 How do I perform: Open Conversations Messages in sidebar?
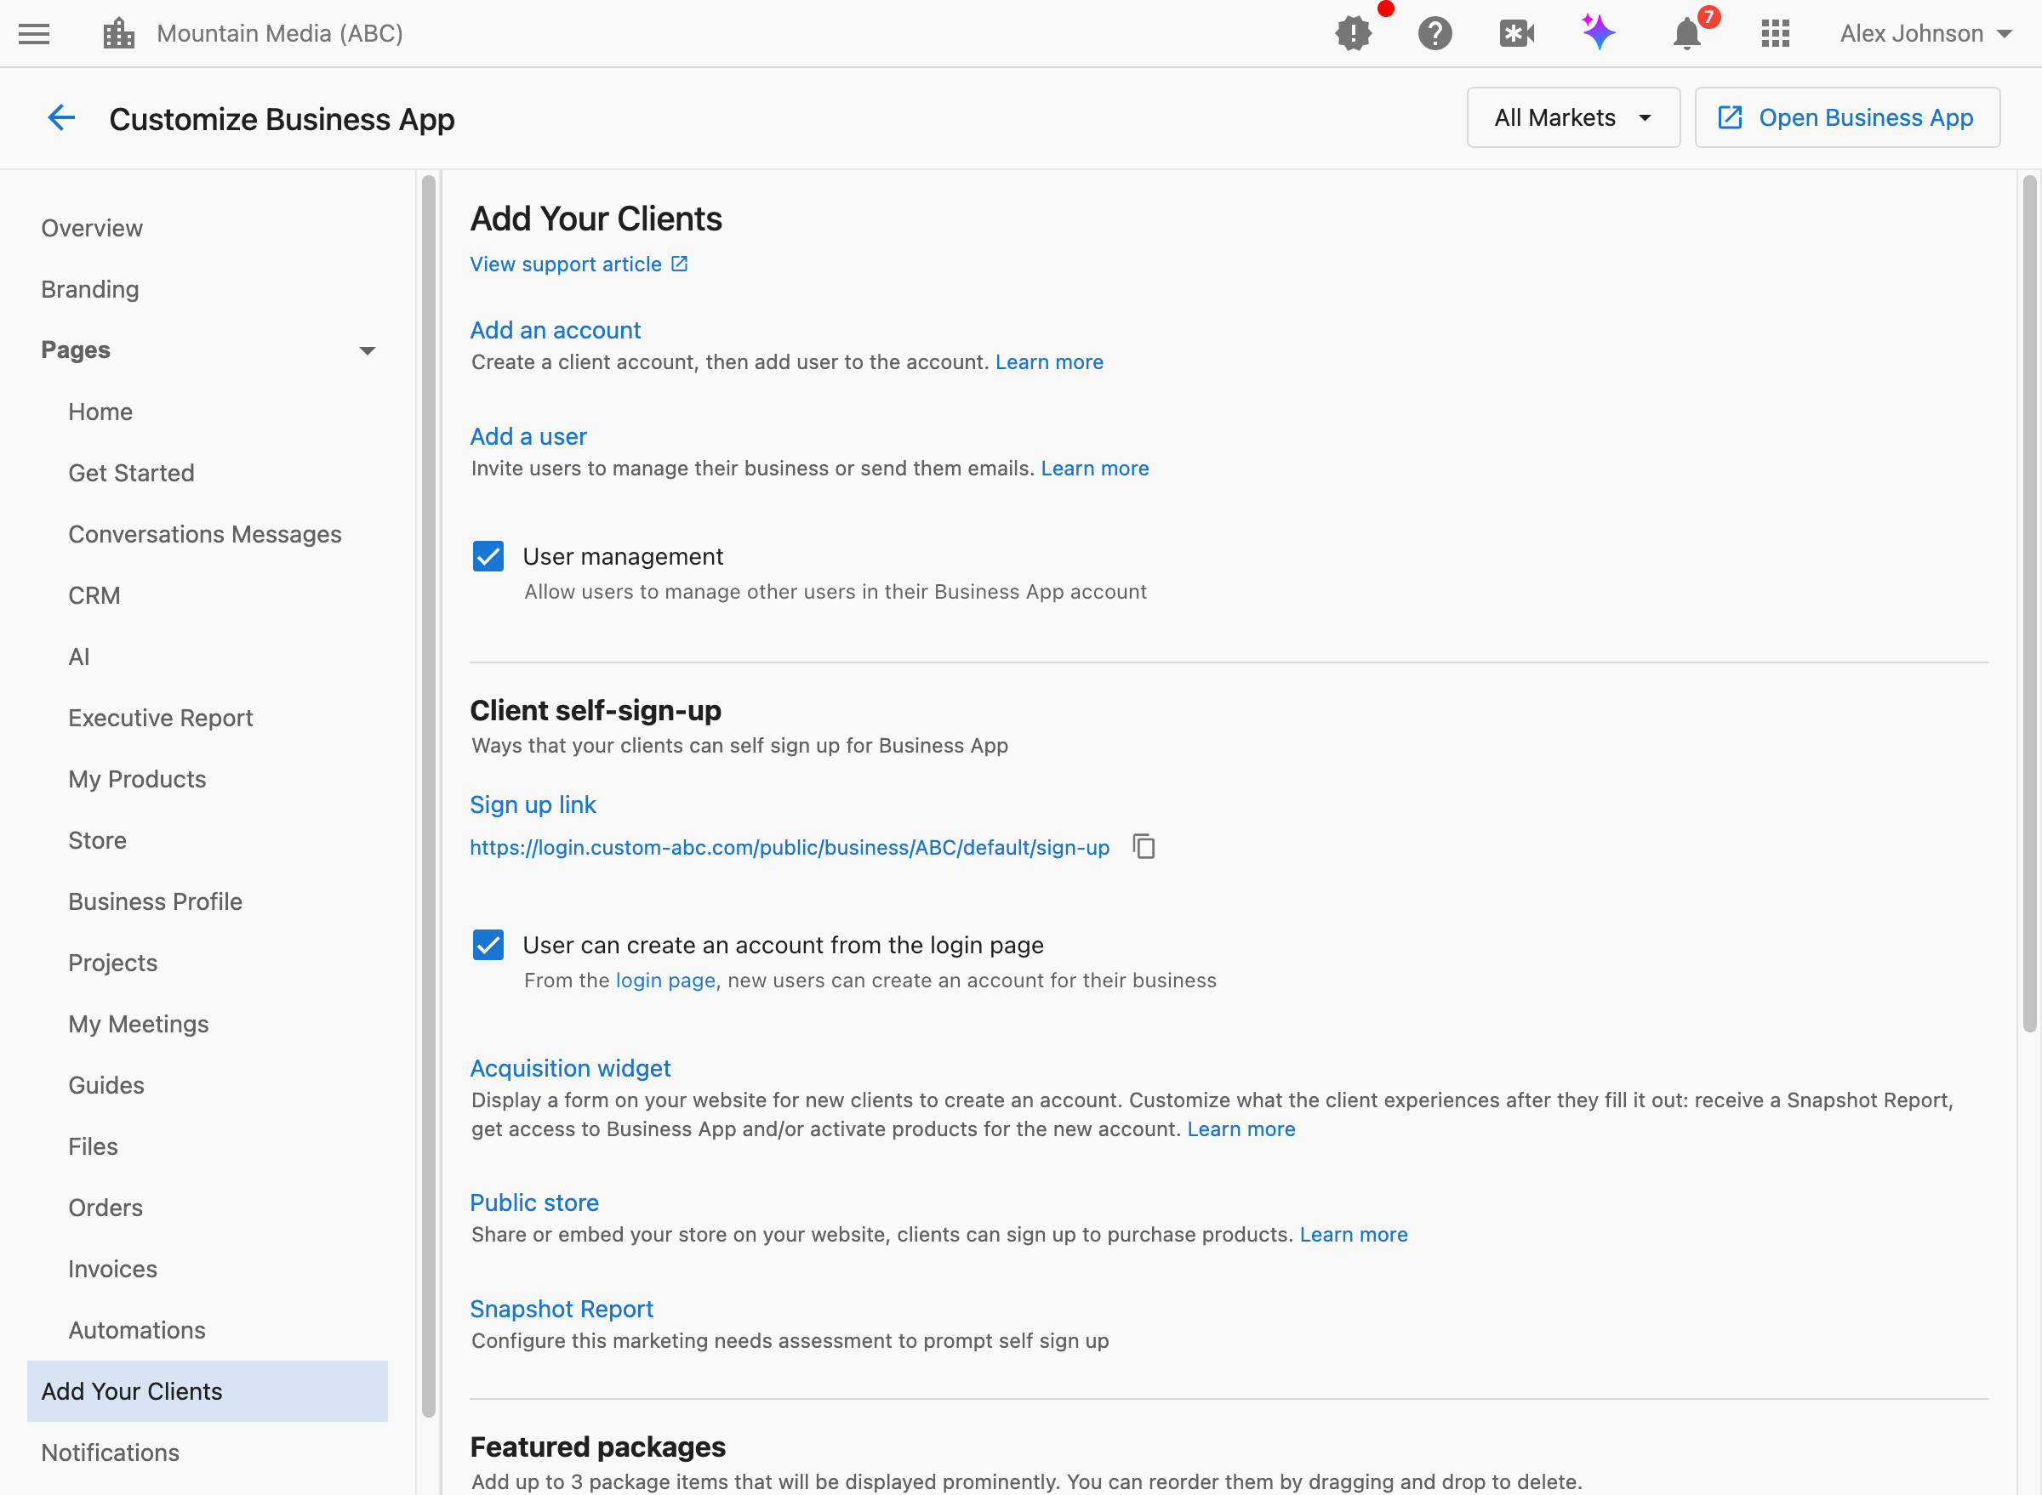tap(205, 534)
